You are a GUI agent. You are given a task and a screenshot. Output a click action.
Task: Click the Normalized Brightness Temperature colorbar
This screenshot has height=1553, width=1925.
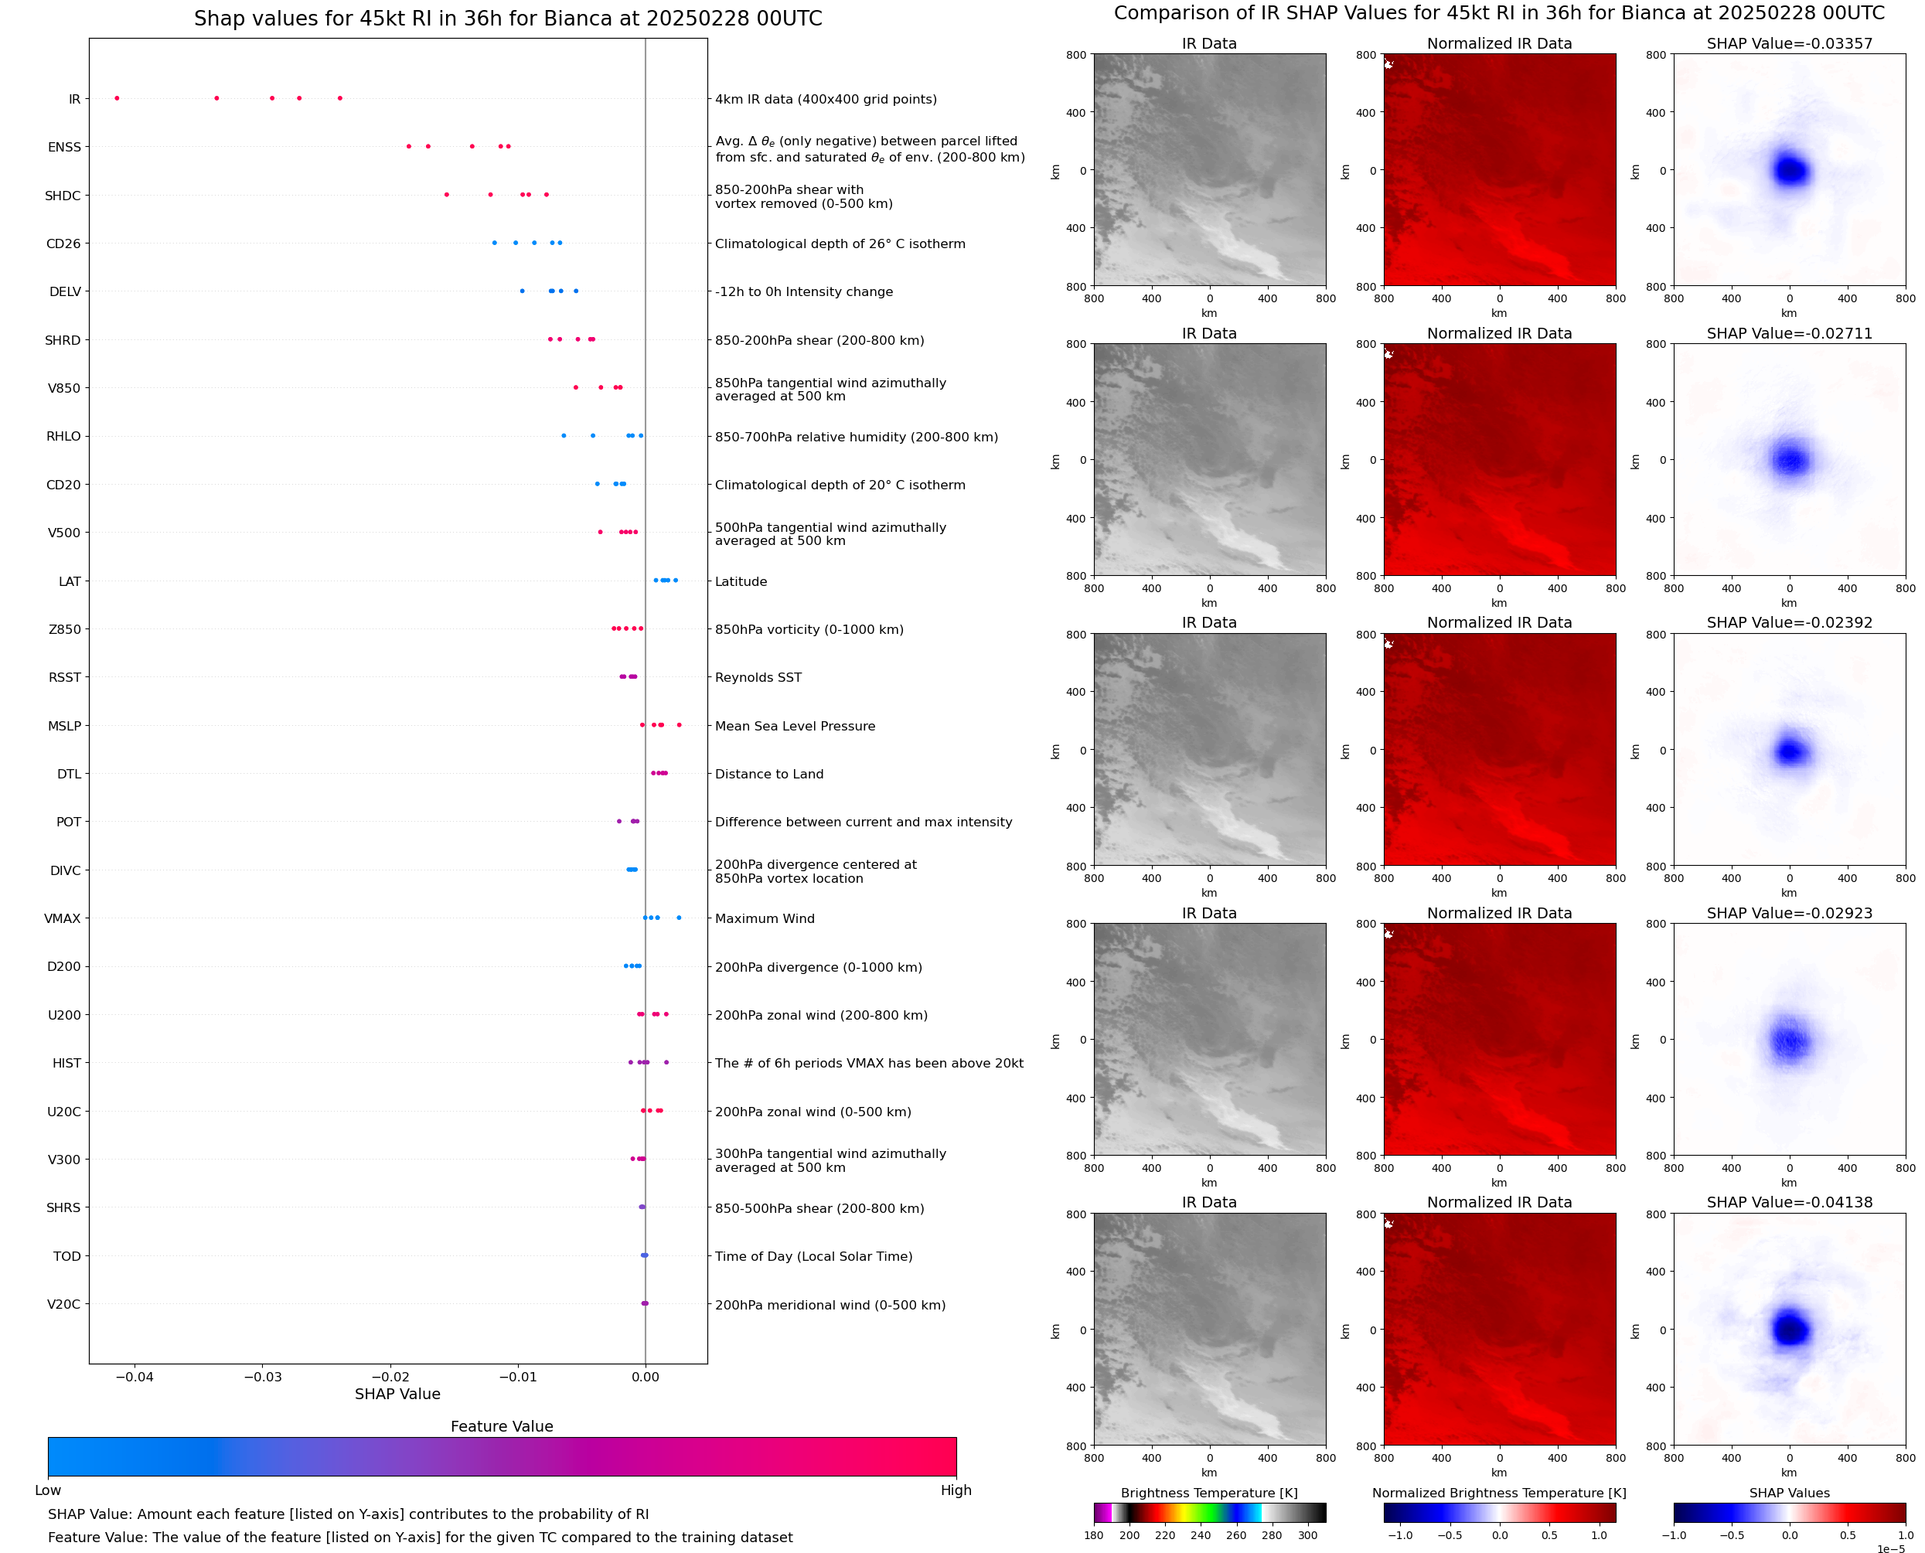coord(1498,1512)
